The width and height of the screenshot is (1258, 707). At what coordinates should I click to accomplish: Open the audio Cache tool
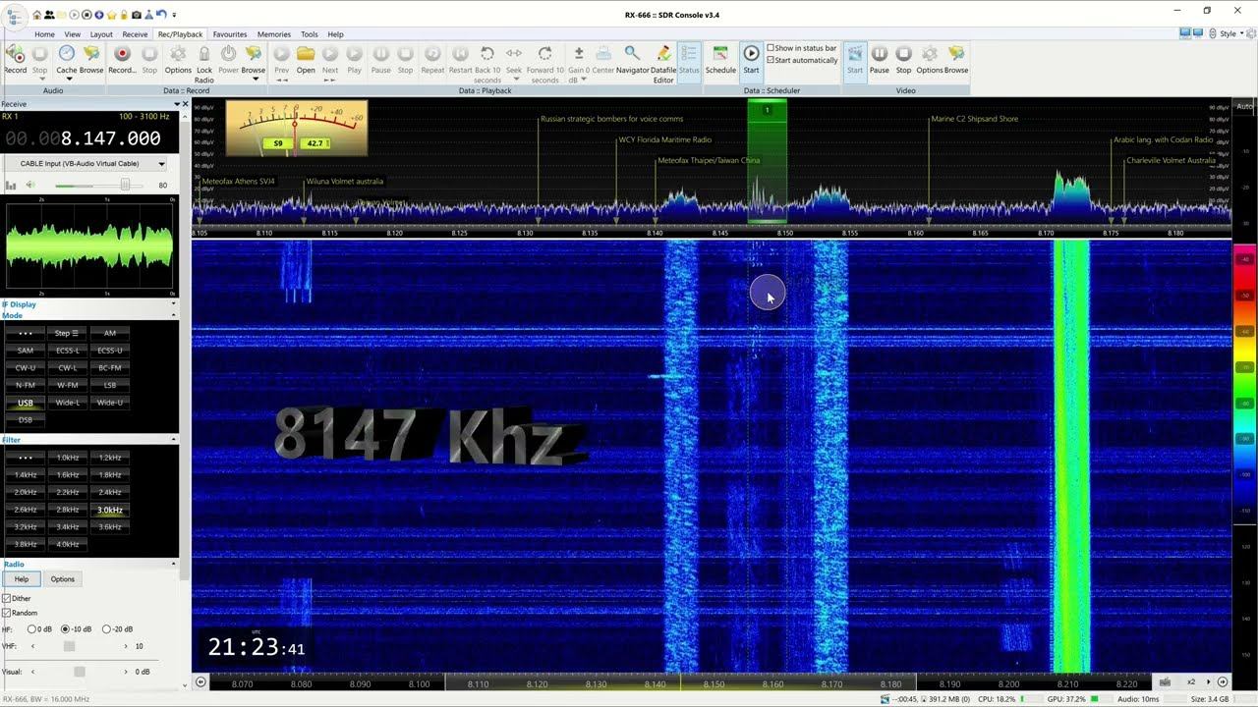tap(67, 59)
